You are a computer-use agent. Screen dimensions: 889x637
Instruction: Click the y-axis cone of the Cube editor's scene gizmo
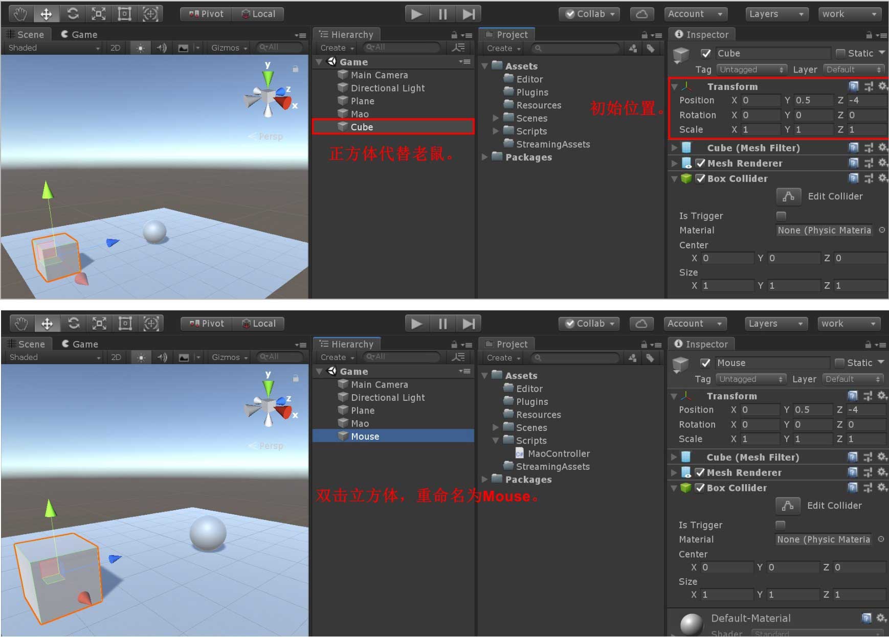(268, 79)
